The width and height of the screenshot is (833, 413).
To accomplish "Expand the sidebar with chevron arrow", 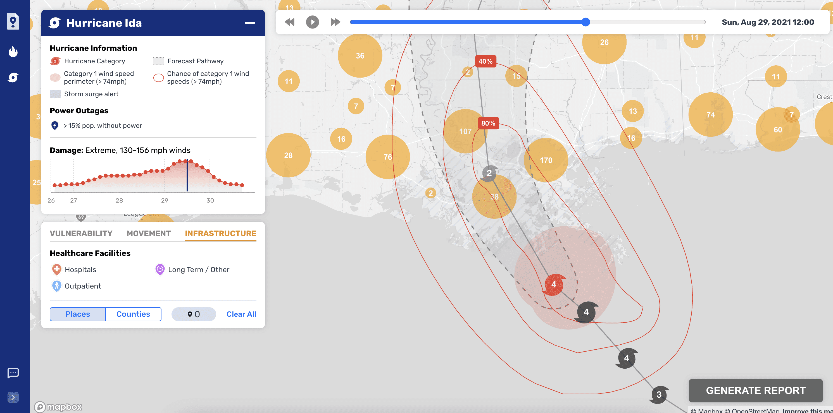I will coord(13,397).
